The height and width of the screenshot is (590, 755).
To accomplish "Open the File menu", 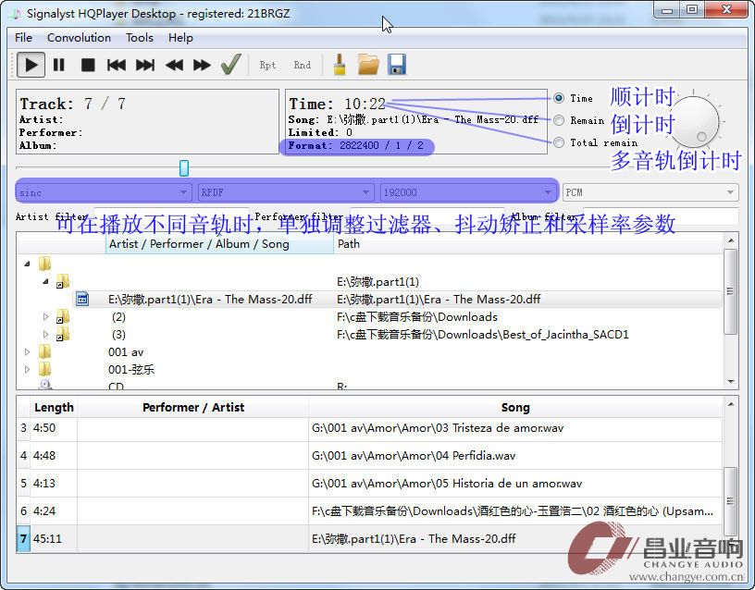I will (24, 38).
